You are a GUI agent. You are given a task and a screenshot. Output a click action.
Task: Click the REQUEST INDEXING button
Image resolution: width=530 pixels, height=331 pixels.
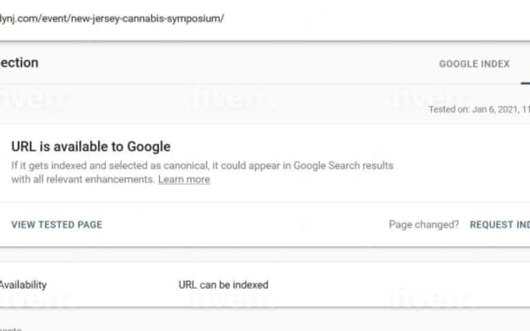click(x=500, y=224)
